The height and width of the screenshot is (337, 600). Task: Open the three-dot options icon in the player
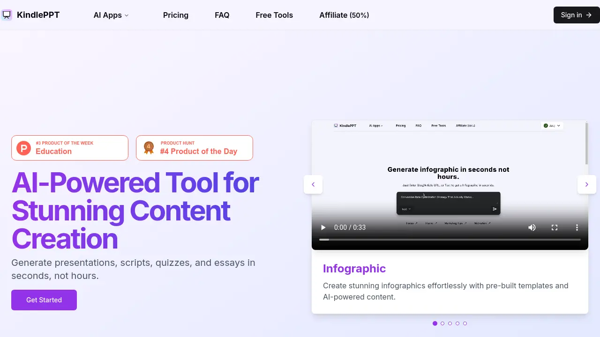pyautogui.click(x=577, y=227)
